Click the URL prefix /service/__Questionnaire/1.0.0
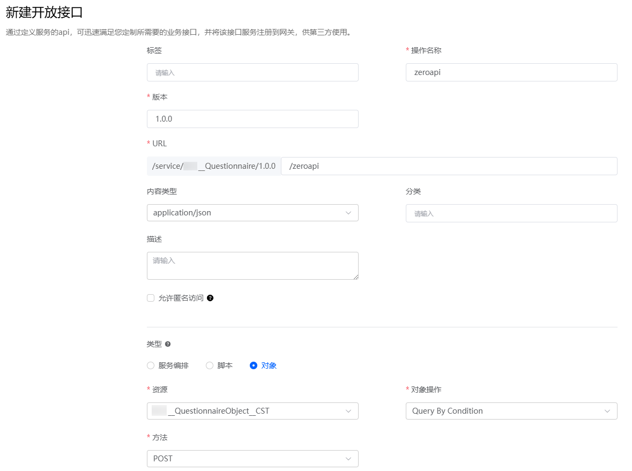This screenshot has width=632, height=471. coord(214,166)
